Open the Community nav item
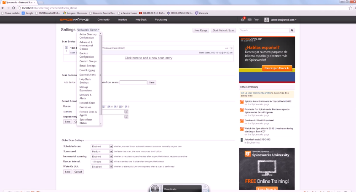The width and height of the screenshot is (356, 192). pos(104,20)
